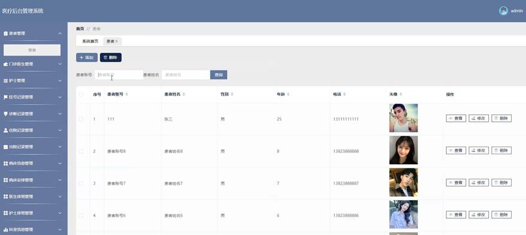The width and height of the screenshot is (526, 235).
Task: Click the admin avatar icon in header
Action: point(503,11)
